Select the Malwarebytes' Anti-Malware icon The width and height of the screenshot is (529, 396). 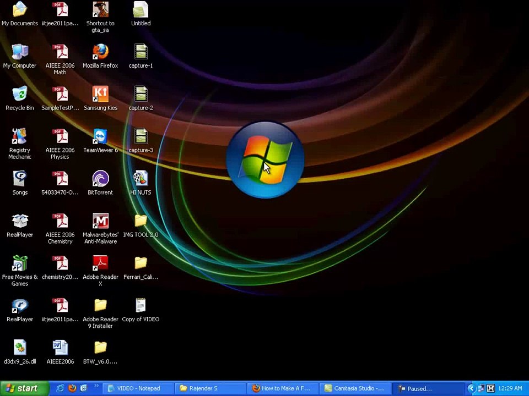[x=100, y=228]
